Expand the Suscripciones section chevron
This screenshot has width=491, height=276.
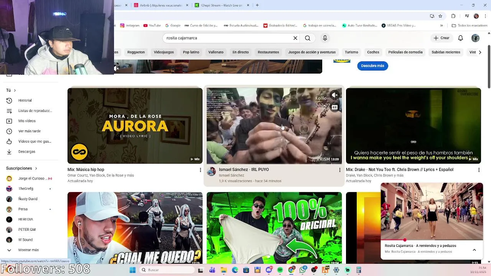point(36,168)
